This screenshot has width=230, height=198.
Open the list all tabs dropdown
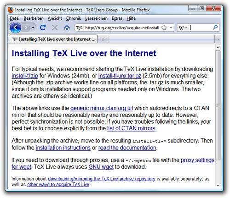point(218,39)
